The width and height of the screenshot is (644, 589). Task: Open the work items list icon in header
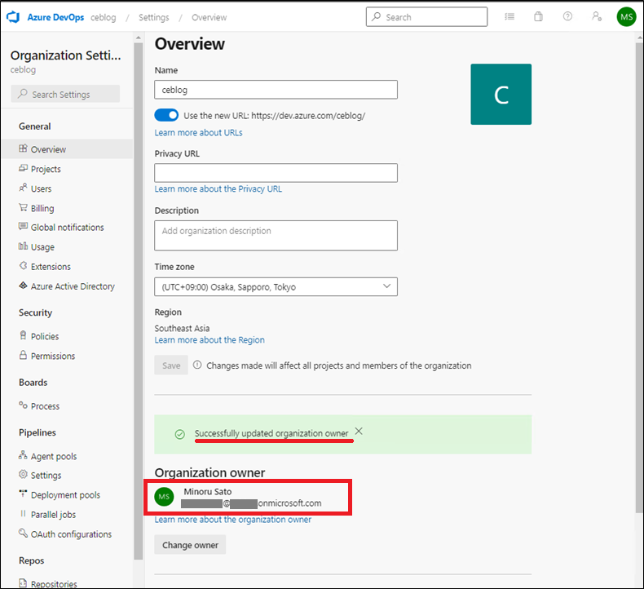tap(509, 17)
